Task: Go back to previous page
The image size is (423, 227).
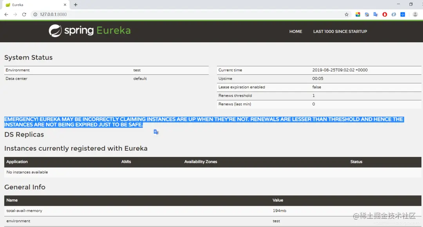Action: tap(6, 14)
